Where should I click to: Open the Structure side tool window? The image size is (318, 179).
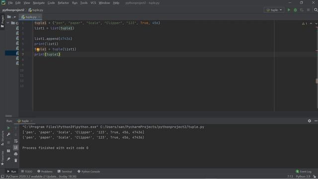point(2,138)
